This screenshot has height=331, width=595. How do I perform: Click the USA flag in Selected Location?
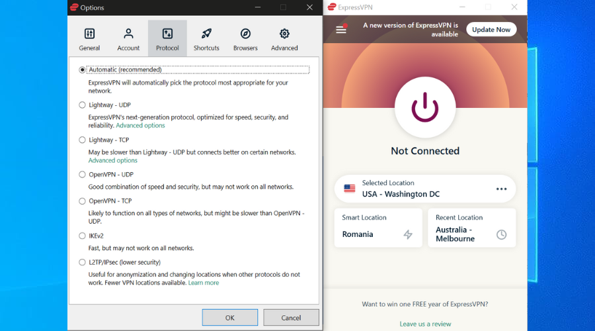[350, 189]
